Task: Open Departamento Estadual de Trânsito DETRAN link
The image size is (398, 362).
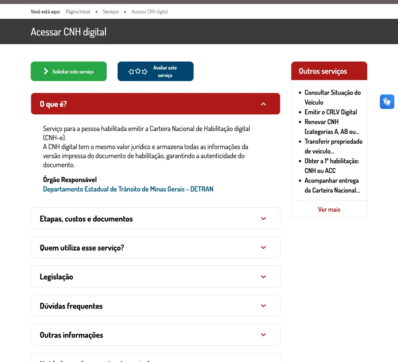Action: pos(128,189)
